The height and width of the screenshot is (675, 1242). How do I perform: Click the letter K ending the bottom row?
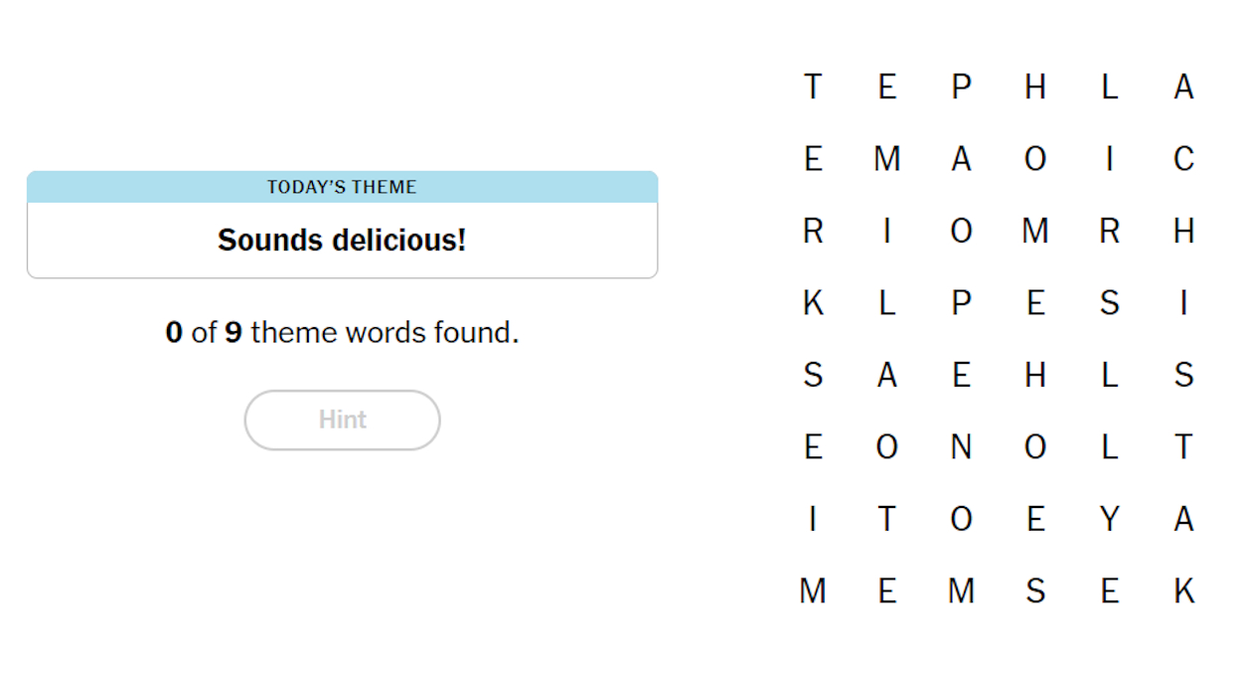pyautogui.click(x=1184, y=591)
